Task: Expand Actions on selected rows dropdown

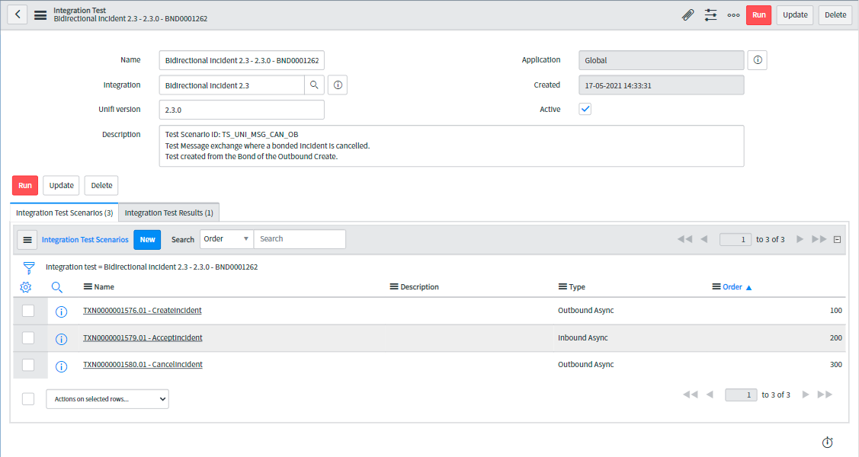Action: 107,398
